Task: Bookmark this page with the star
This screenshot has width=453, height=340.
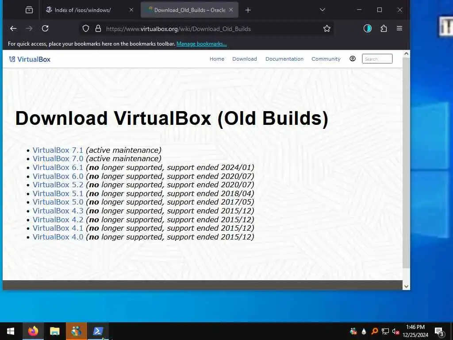Action: [327, 29]
